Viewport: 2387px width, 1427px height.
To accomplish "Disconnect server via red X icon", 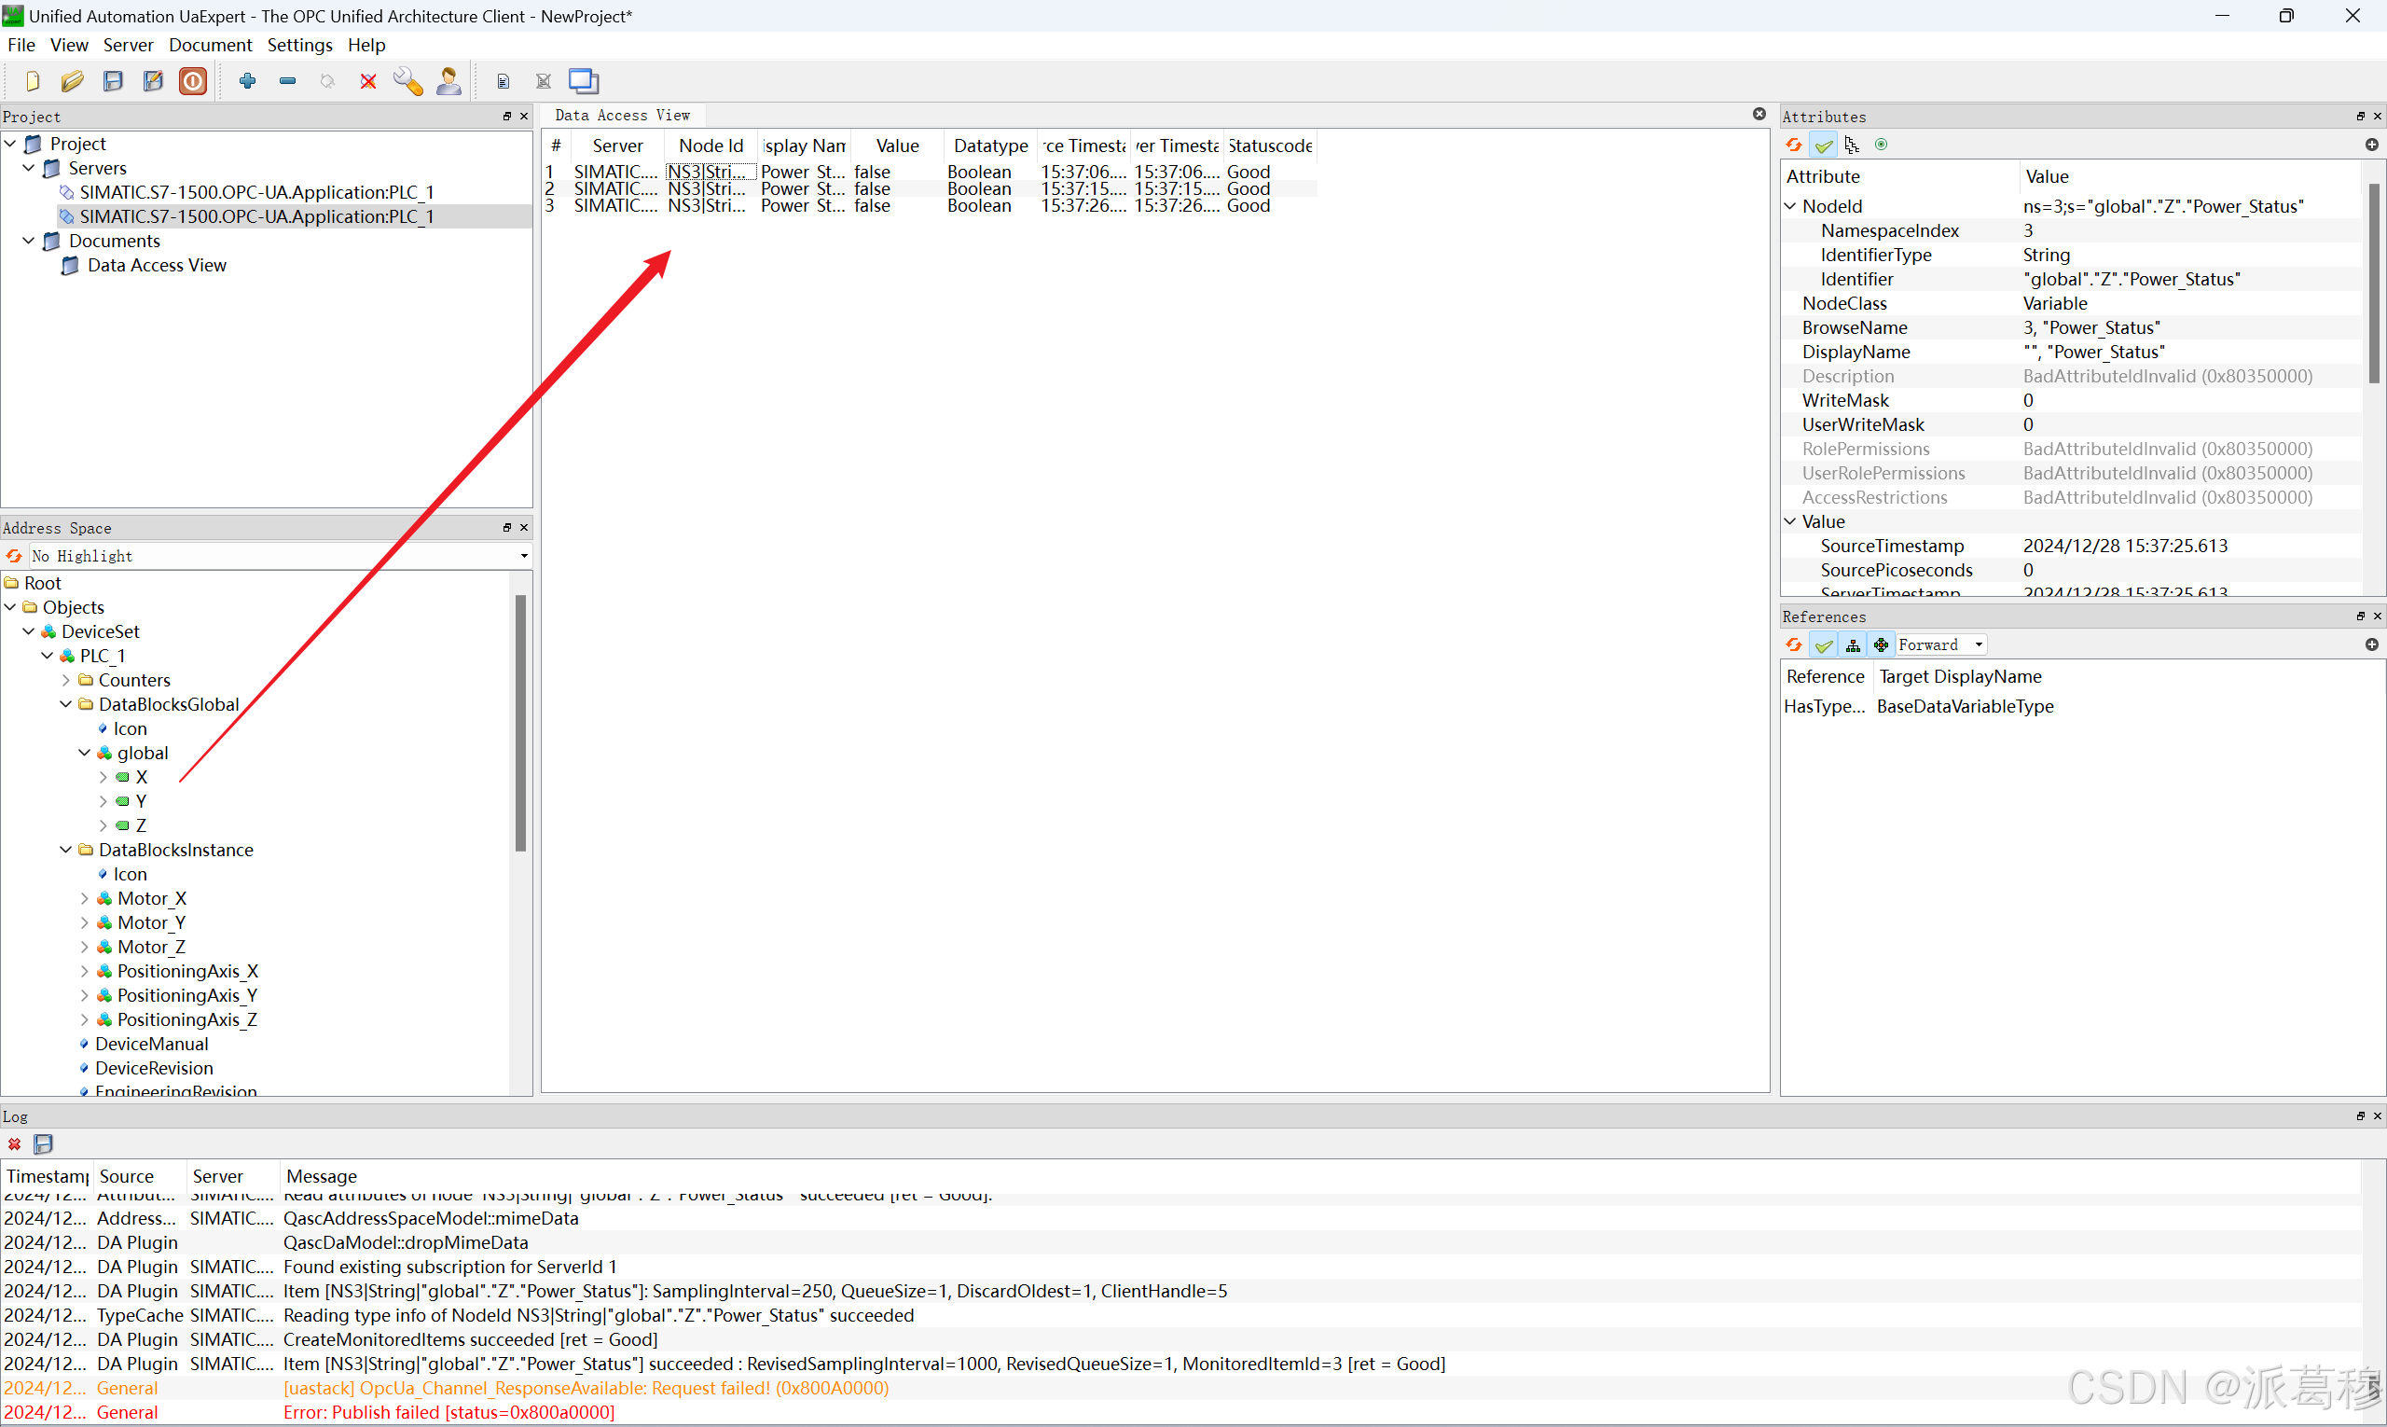I will 368,82.
